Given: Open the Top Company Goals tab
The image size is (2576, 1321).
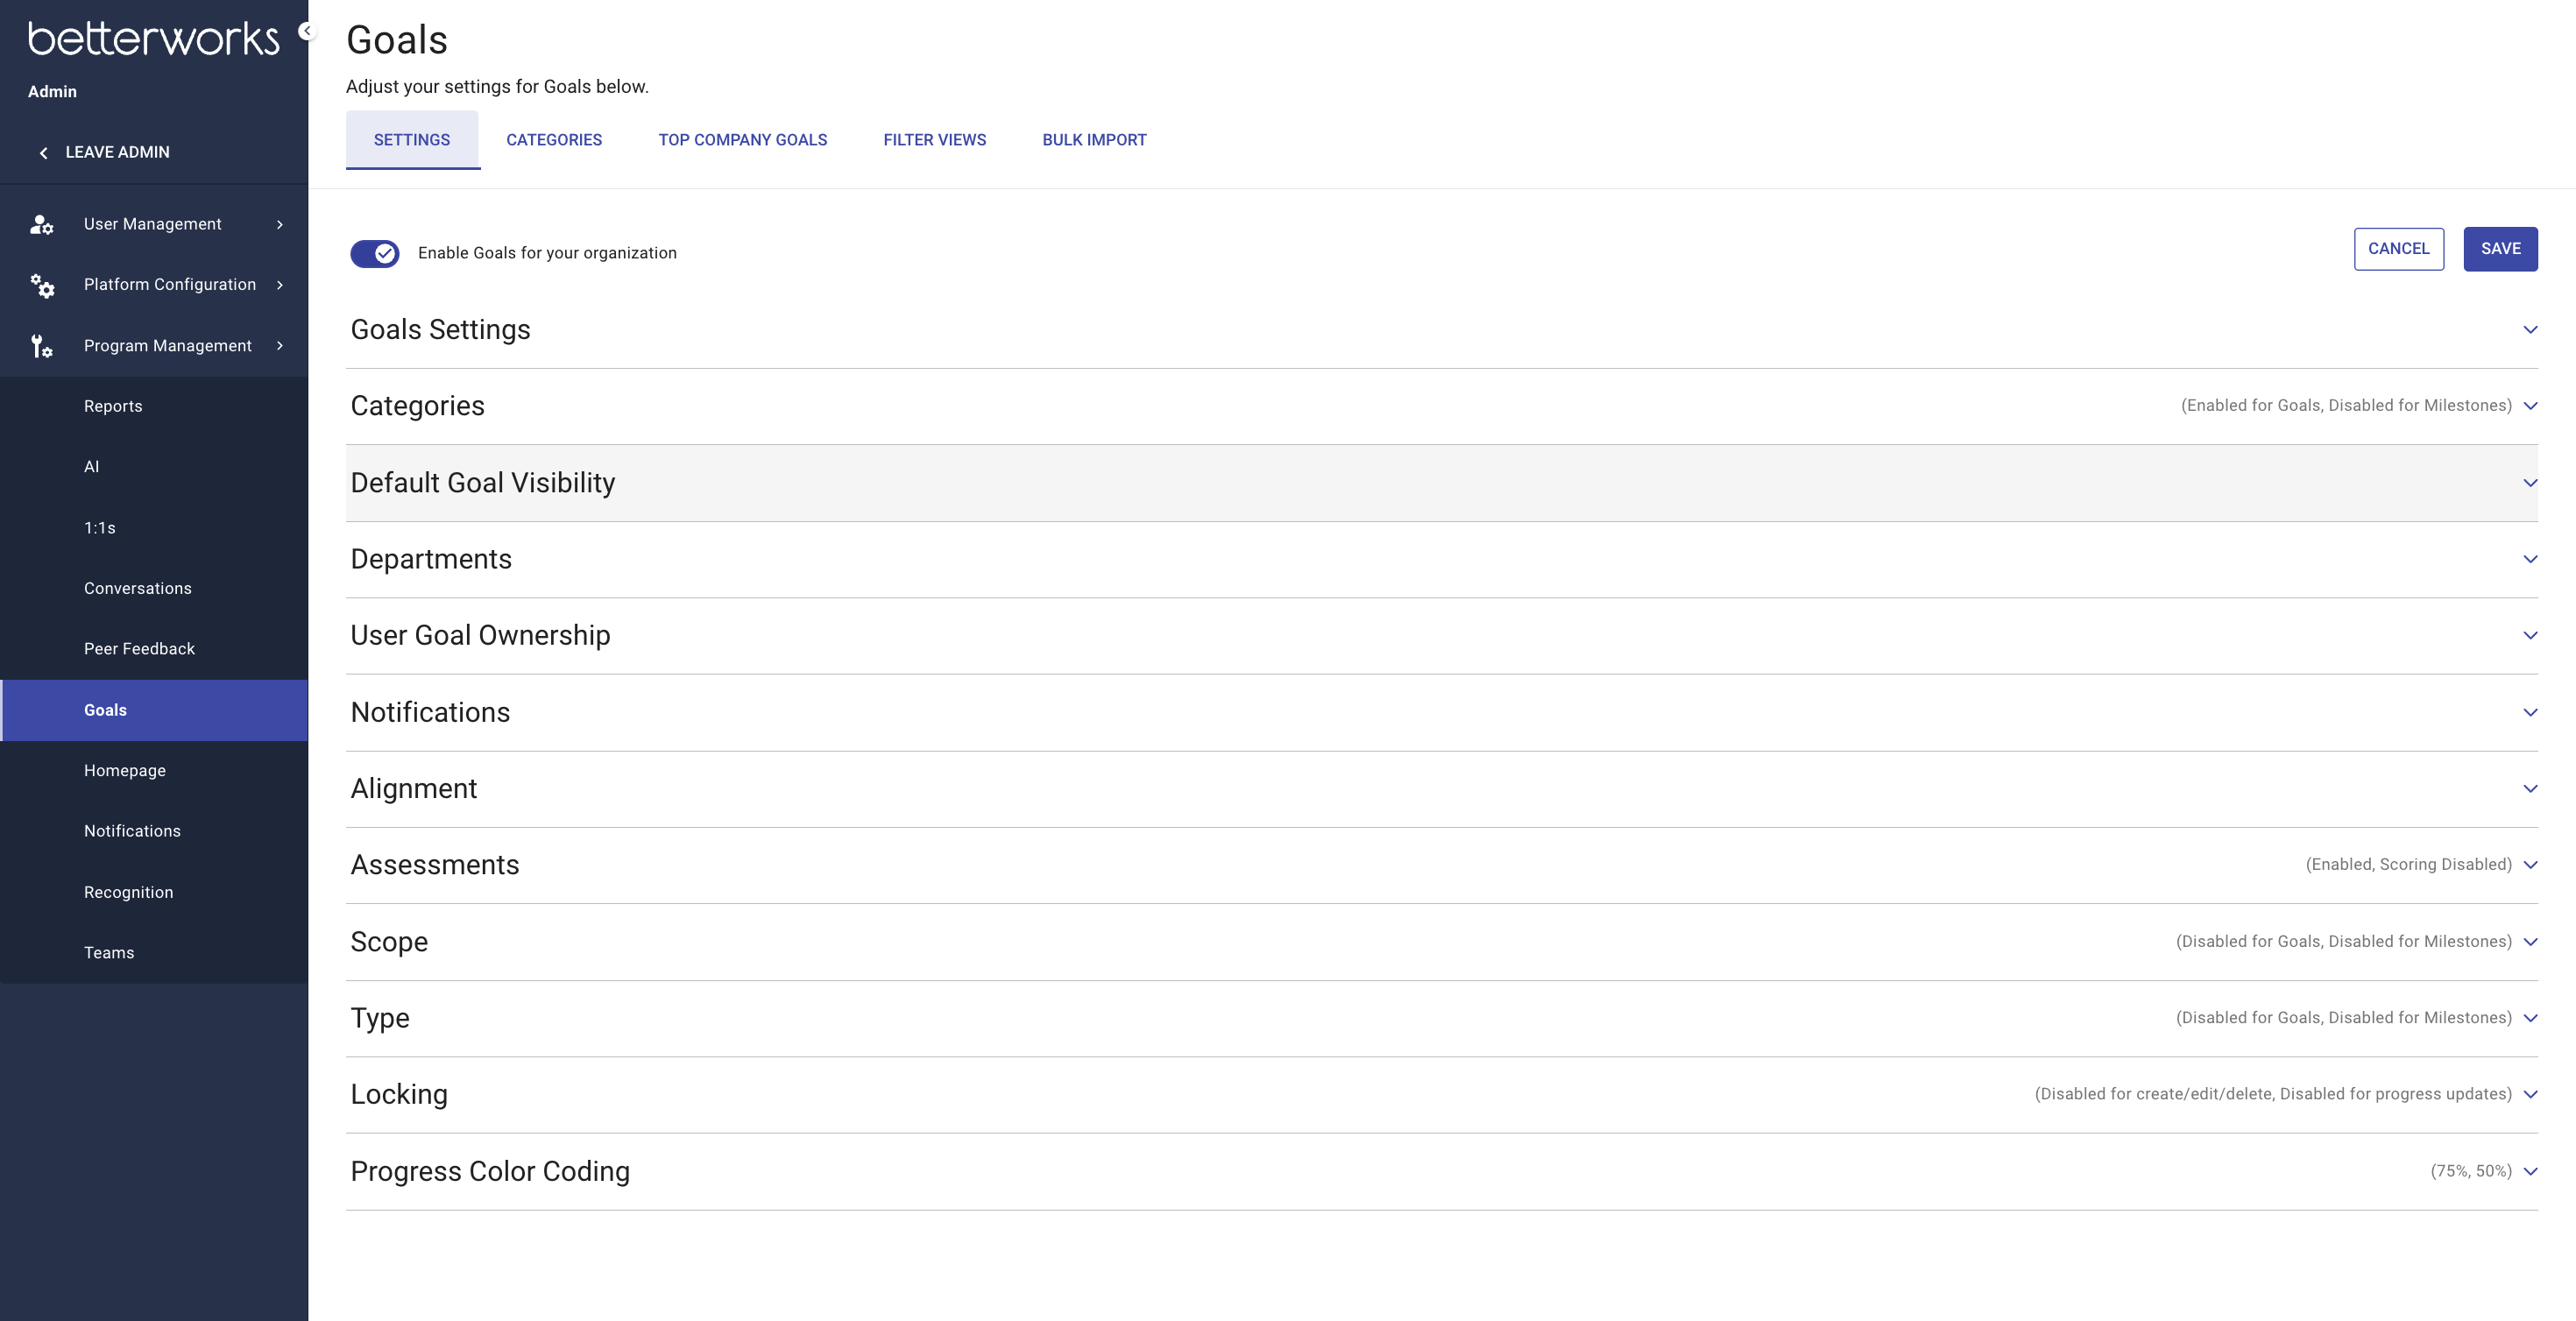Looking at the screenshot, I should pyautogui.click(x=742, y=140).
